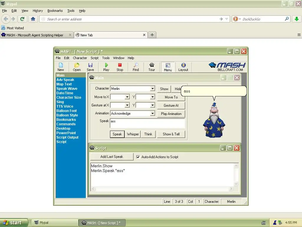Click the script vertical scrollbar up arrow

pos(236,166)
